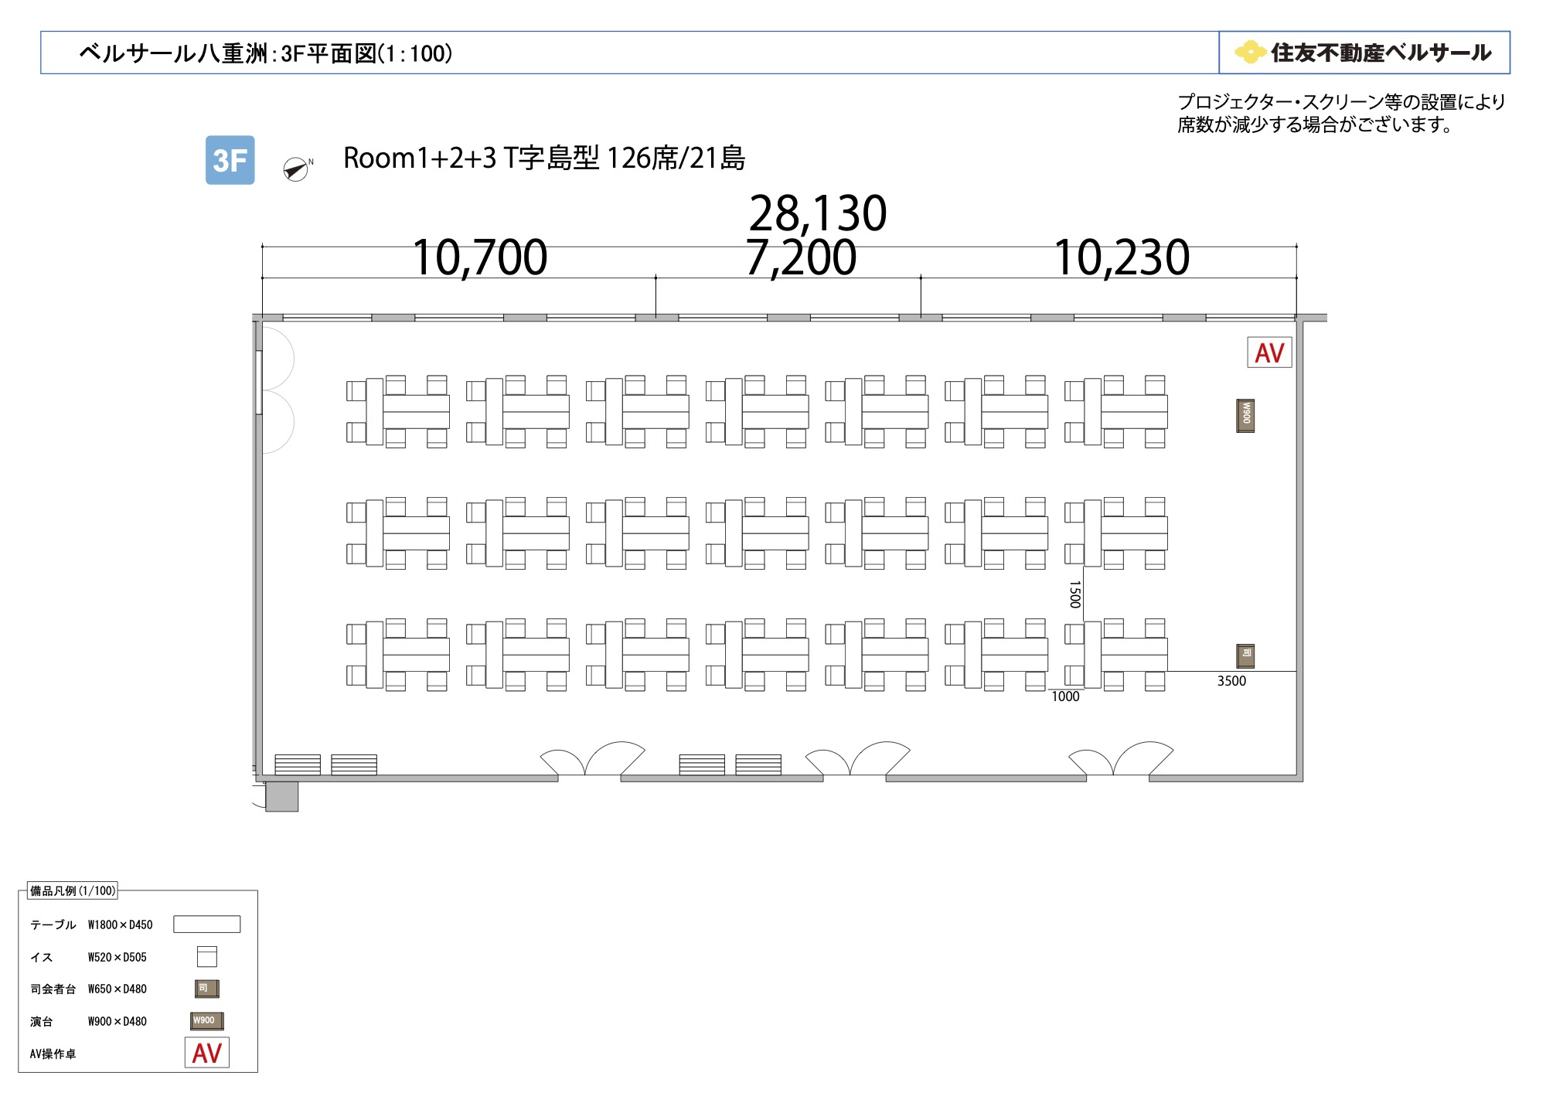This screenshot has height=1093, width=1546.
Task: Click the W900 podium in the room
Action: click(1245, 416)
